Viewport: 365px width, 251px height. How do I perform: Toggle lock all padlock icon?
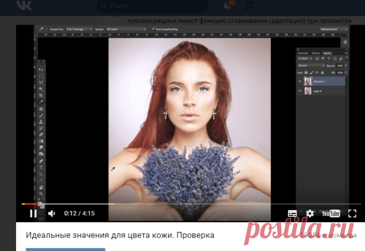pyautogui.click(x=322, y=72)
